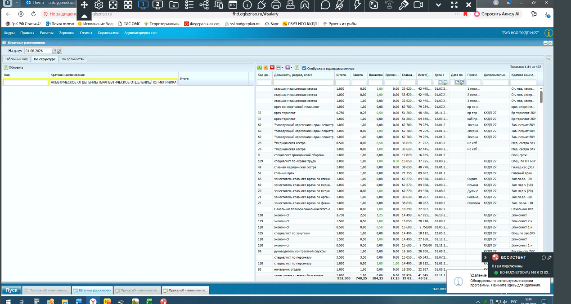Open printer icon in remote toolbar
Viewport: 571px width, 304px height.
pos(276,5)
